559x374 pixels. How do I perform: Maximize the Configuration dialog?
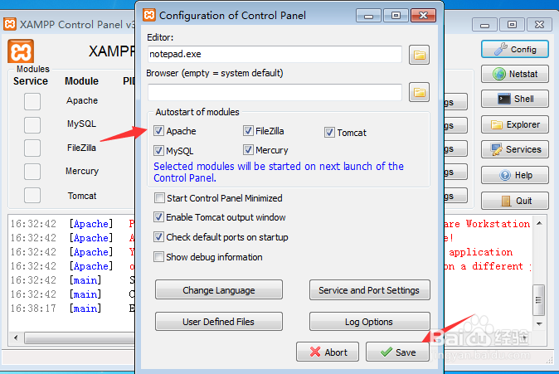click(x=396, y=15)
